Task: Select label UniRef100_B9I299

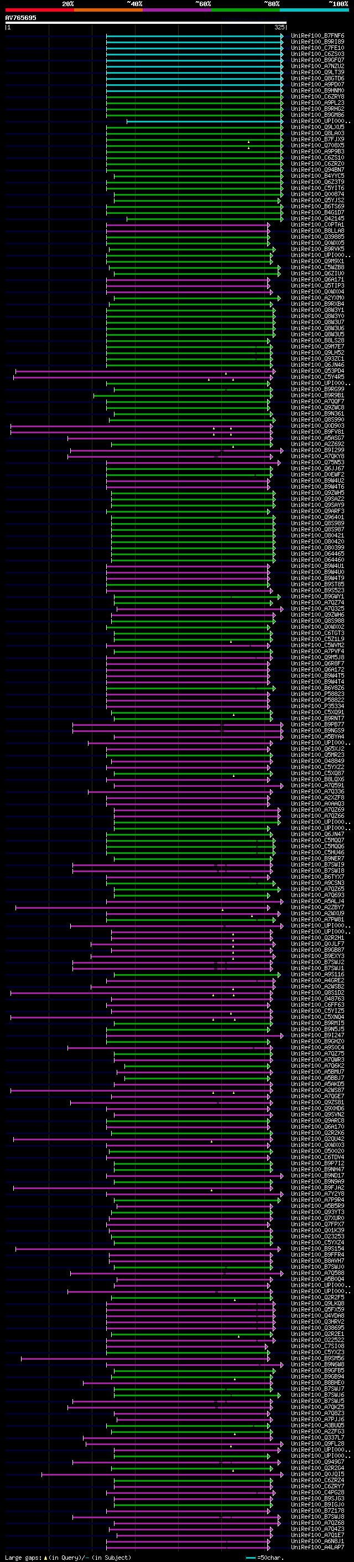Action: pyautogui.click(x=317, y=450)
